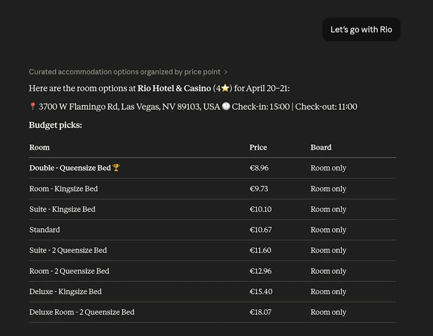
Task: Click the Room column header
Action: tap(40, 147)
